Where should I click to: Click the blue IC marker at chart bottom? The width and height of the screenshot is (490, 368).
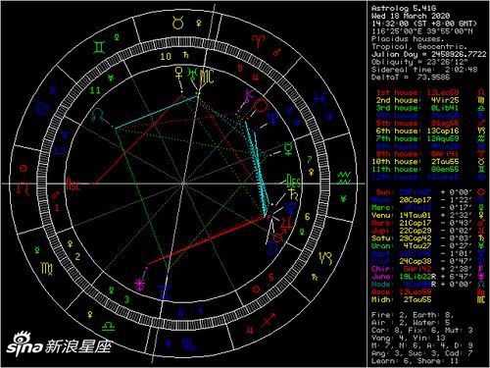[165, 292]
